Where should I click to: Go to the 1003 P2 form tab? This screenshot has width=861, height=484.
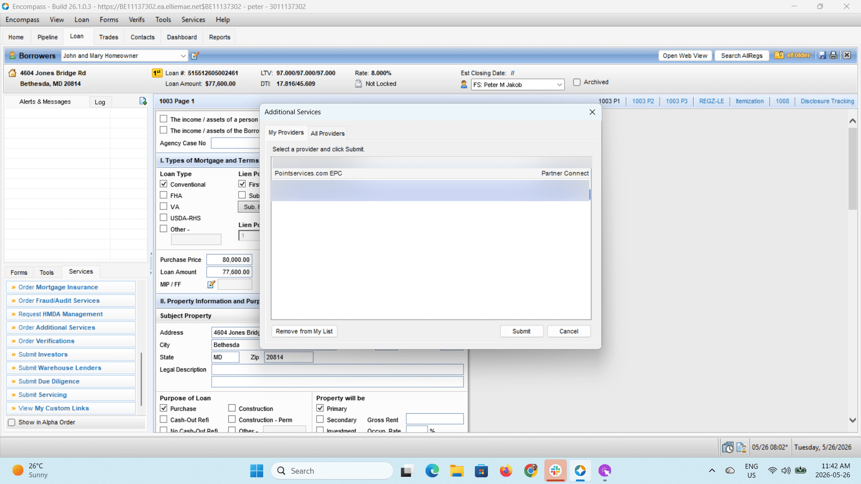click(643, 101)
